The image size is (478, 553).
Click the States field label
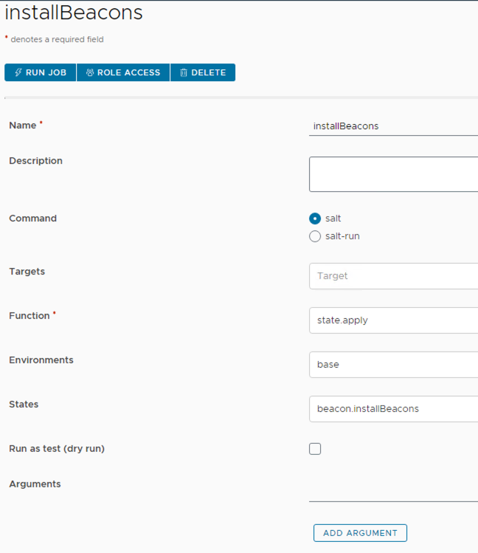pyautogui.click(x=24, y=405)
